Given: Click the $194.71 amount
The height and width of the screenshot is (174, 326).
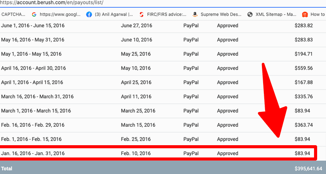Looking at the screenshot, I should (303, 54).
